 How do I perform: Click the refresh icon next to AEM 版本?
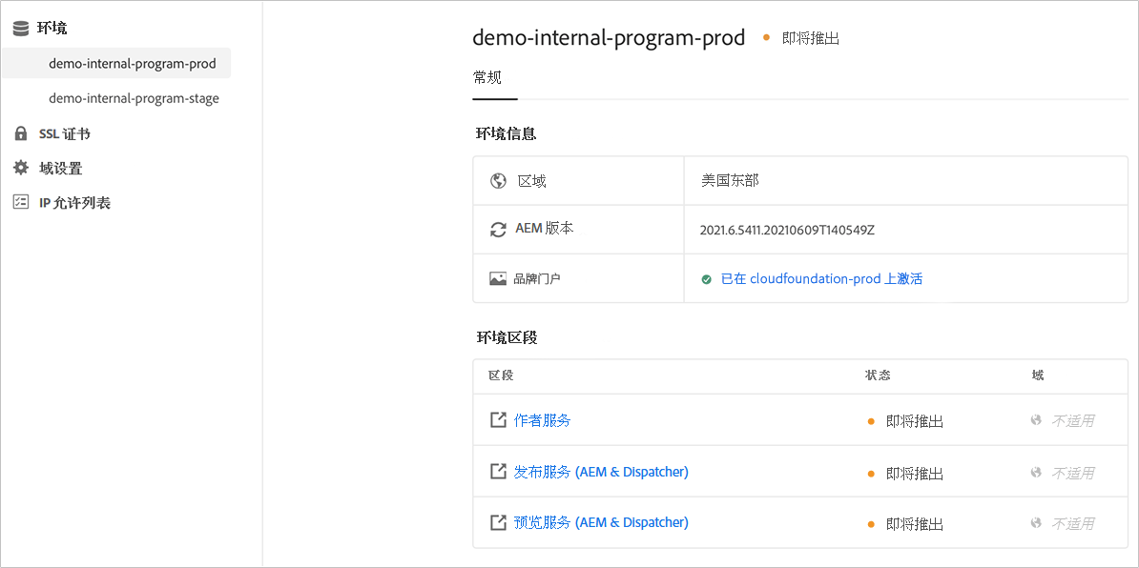click(498, 229)
